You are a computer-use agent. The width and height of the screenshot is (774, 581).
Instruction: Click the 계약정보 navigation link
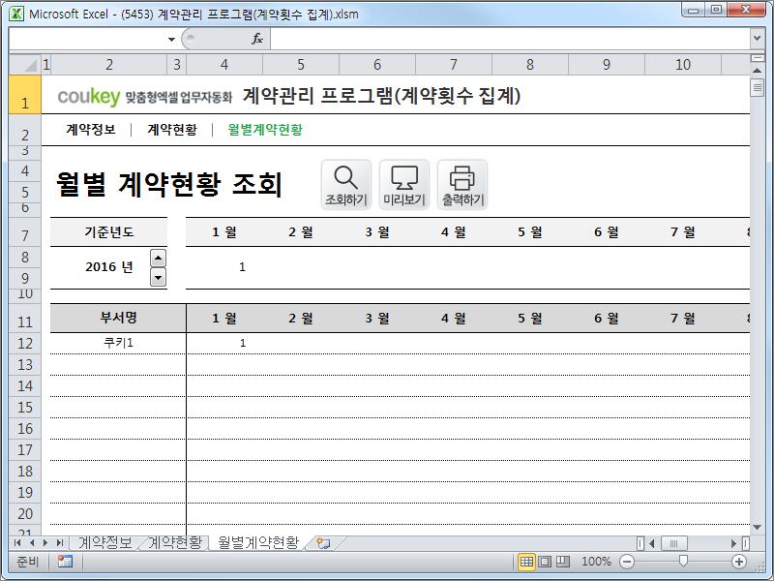point(91,130)
